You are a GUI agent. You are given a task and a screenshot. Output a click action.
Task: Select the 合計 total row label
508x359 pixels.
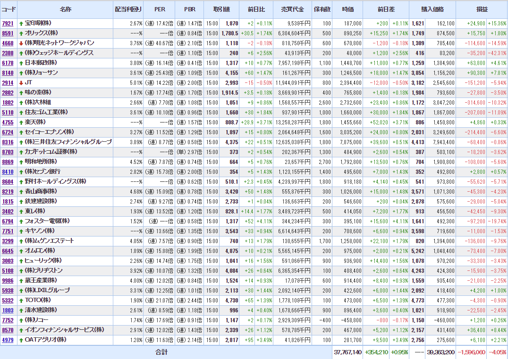point(161,352)
